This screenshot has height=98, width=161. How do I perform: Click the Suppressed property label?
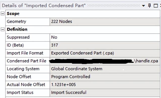pyautogui.click(x=18, y=37)
